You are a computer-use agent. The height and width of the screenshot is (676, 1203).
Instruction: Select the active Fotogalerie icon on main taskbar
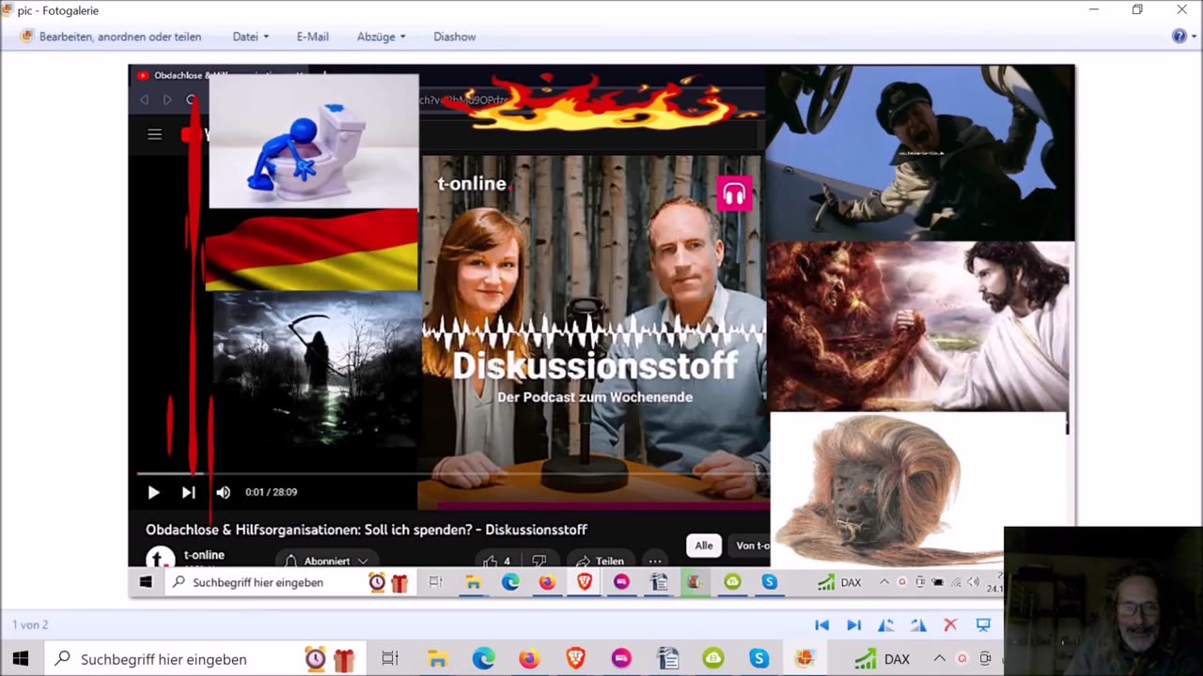click(x=805, y=659)
